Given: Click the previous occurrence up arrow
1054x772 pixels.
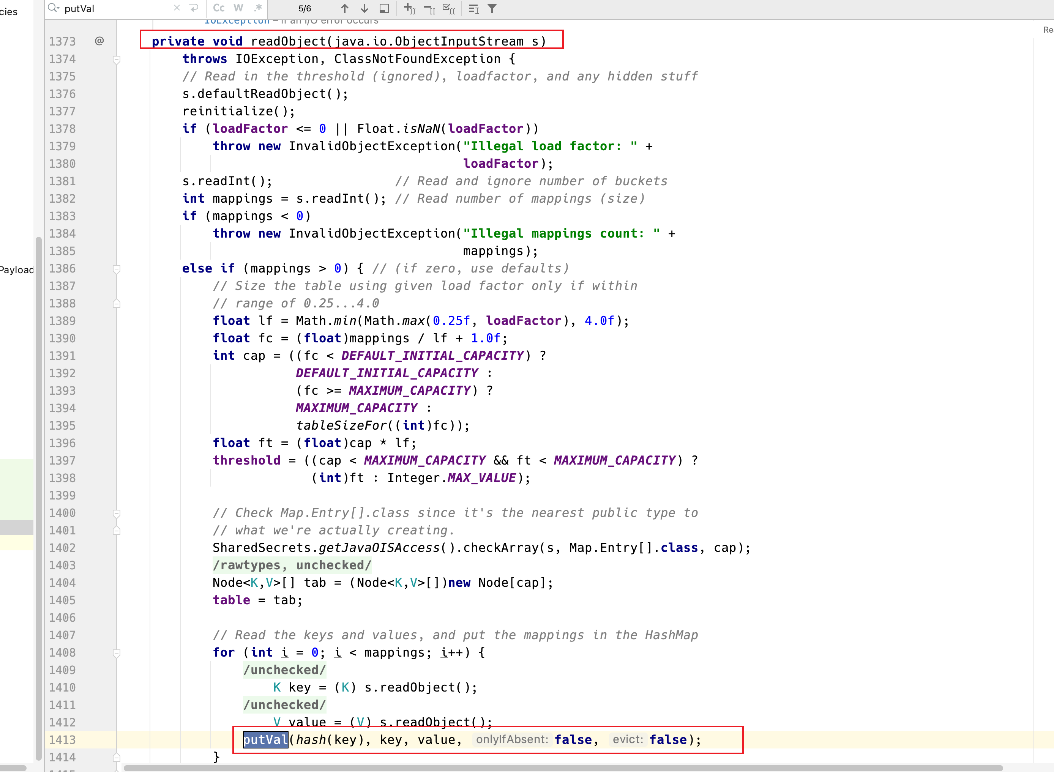Looking at the screenshot, I should 344,8.
